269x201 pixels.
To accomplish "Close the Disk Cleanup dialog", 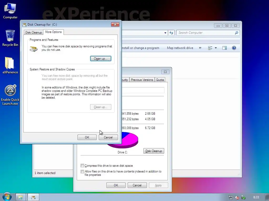I will [115, 24].
